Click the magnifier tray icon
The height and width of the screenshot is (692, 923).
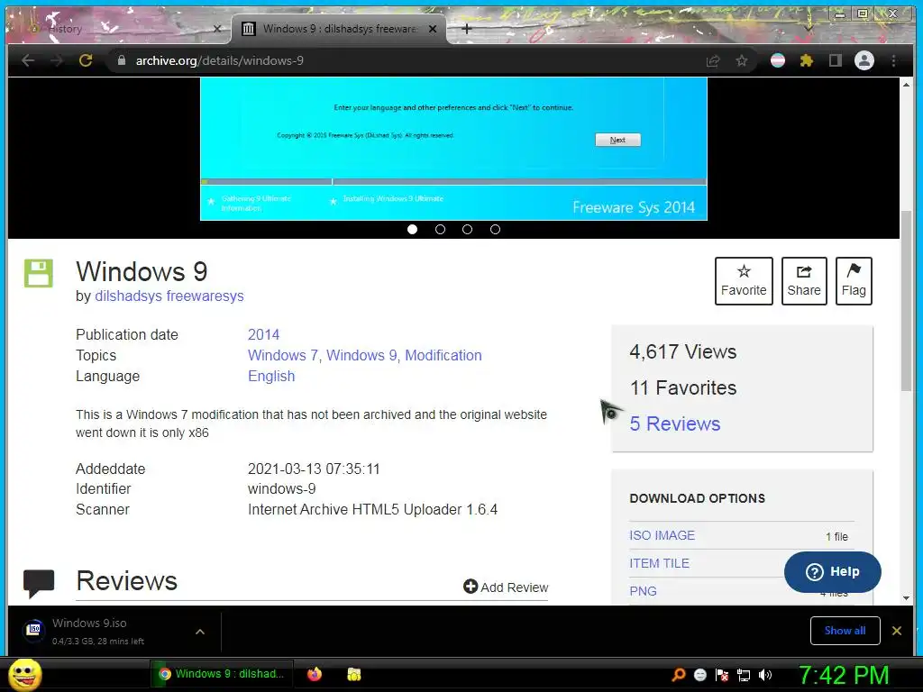pos(679,675)
